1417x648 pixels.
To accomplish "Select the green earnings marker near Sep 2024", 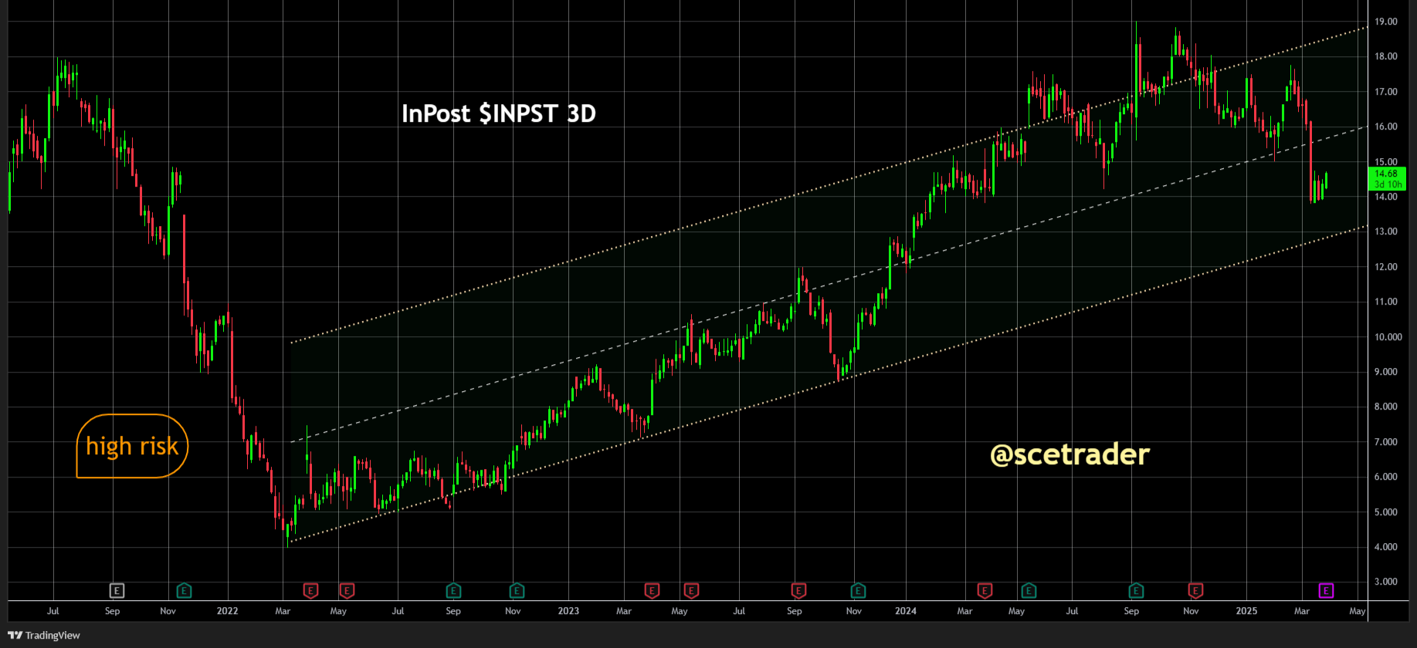I will click(1136, 591).
